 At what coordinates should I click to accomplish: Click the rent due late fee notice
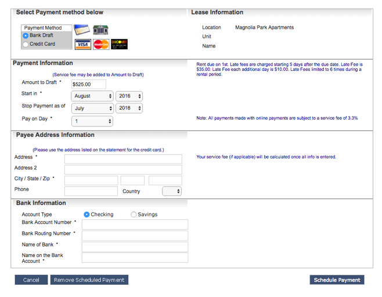(279, 70)
